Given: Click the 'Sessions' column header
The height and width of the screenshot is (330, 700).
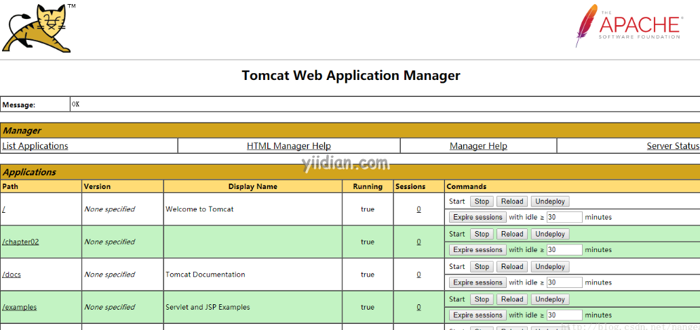Looking at the screenshot, I should click(x=410, y=186).
